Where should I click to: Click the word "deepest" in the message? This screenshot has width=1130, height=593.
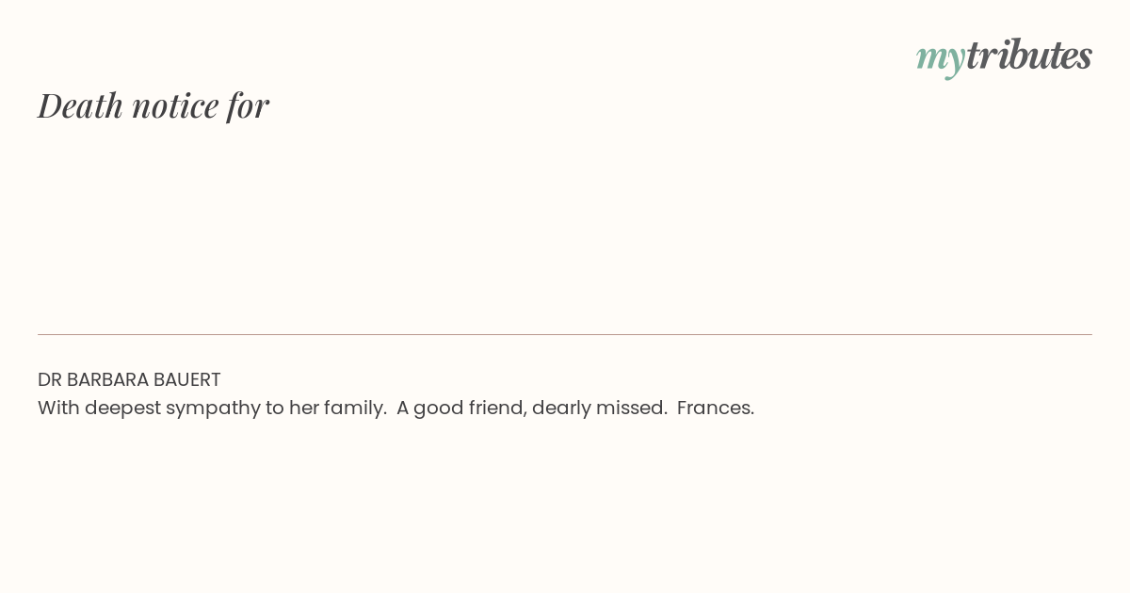pyautogui.click(x=122, y=408)
